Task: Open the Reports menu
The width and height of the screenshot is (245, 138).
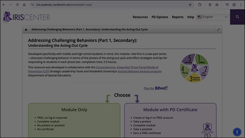Action: pos(178,17)
